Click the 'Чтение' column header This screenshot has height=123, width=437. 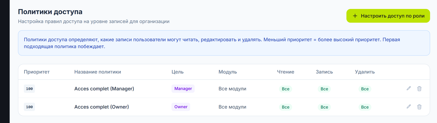(x=286, y=72)
